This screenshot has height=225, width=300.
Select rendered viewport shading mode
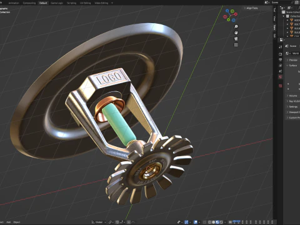(221, 222)
